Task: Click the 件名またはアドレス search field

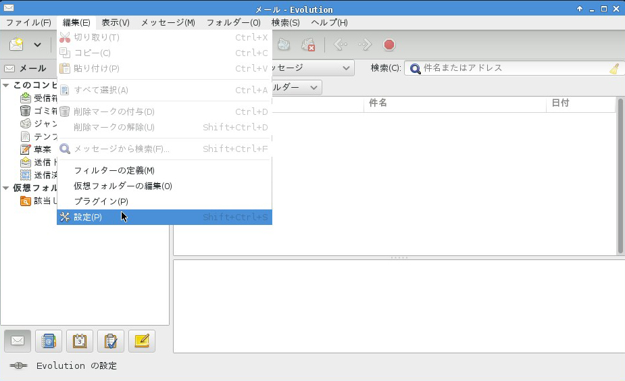Action: (x=514, y=68)
